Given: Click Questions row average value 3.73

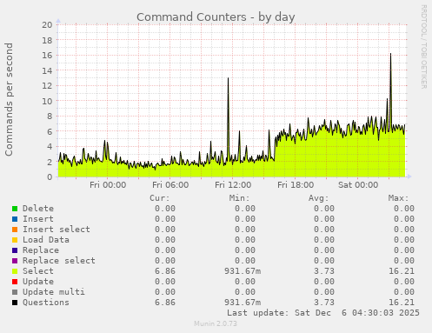Looking at the screenshot, I should coord(324,303).
